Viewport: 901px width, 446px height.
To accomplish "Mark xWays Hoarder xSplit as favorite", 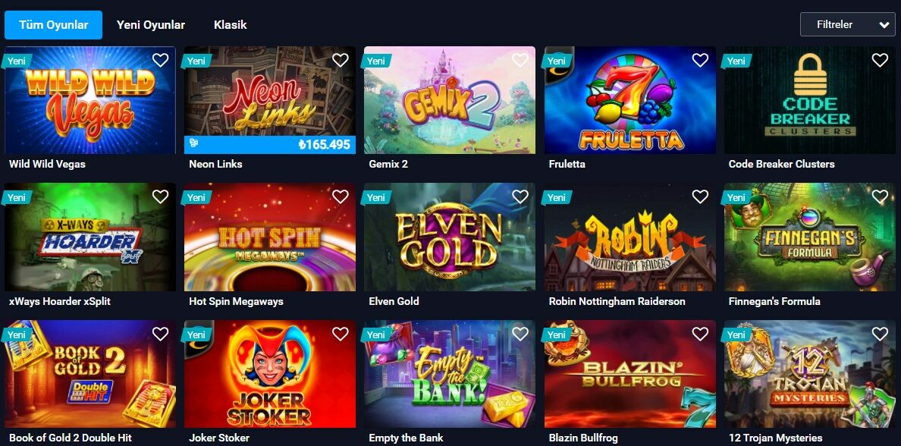I will tap(160, 196).
